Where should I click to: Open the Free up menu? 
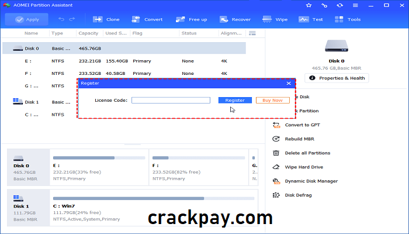tap(191, 19)
